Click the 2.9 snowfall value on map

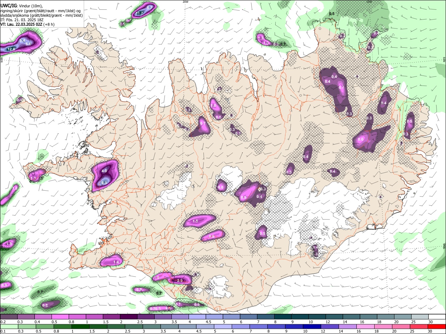[x=180, y=280]
